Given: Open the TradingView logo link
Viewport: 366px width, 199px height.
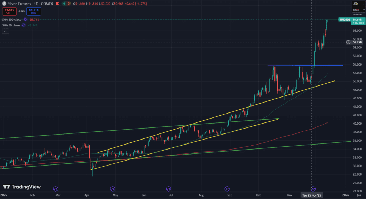Looking at the screenshot, I should point(22,187).
